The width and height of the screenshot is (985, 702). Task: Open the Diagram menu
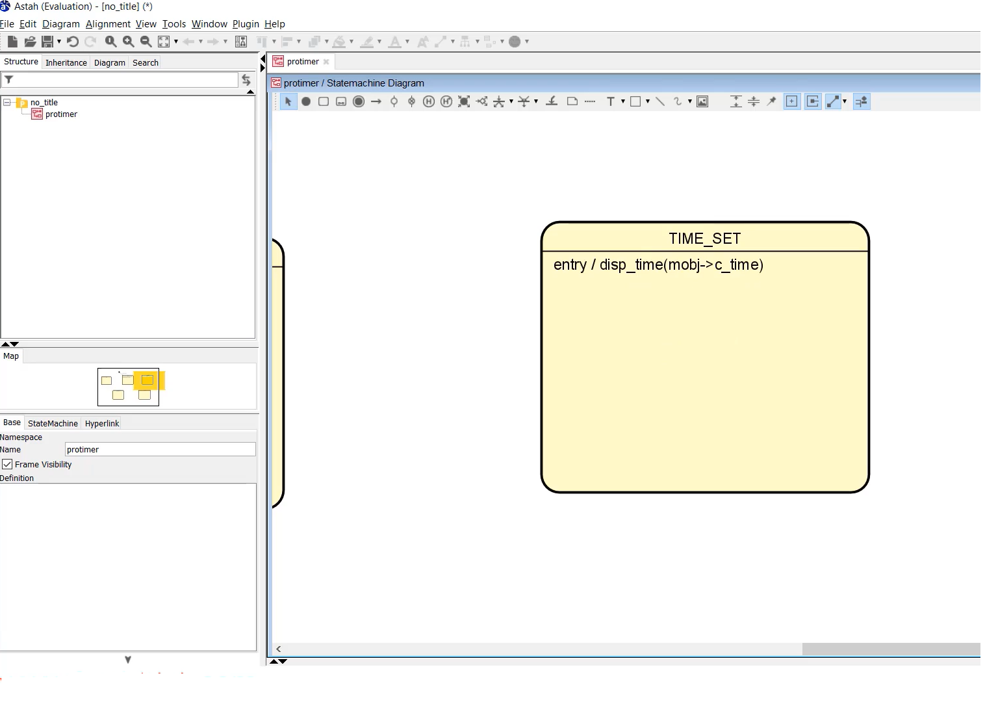61,24
